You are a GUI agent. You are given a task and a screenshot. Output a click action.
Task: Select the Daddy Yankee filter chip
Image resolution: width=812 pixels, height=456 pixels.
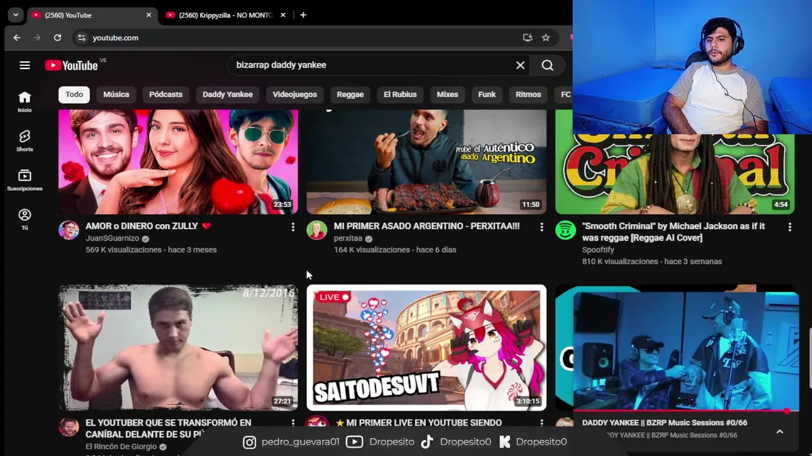click(x=227, y=94)
